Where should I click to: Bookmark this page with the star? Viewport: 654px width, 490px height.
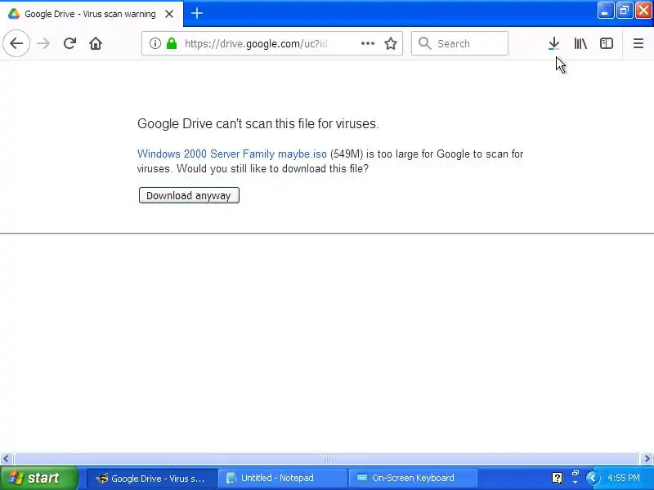[x=391, y=43]
